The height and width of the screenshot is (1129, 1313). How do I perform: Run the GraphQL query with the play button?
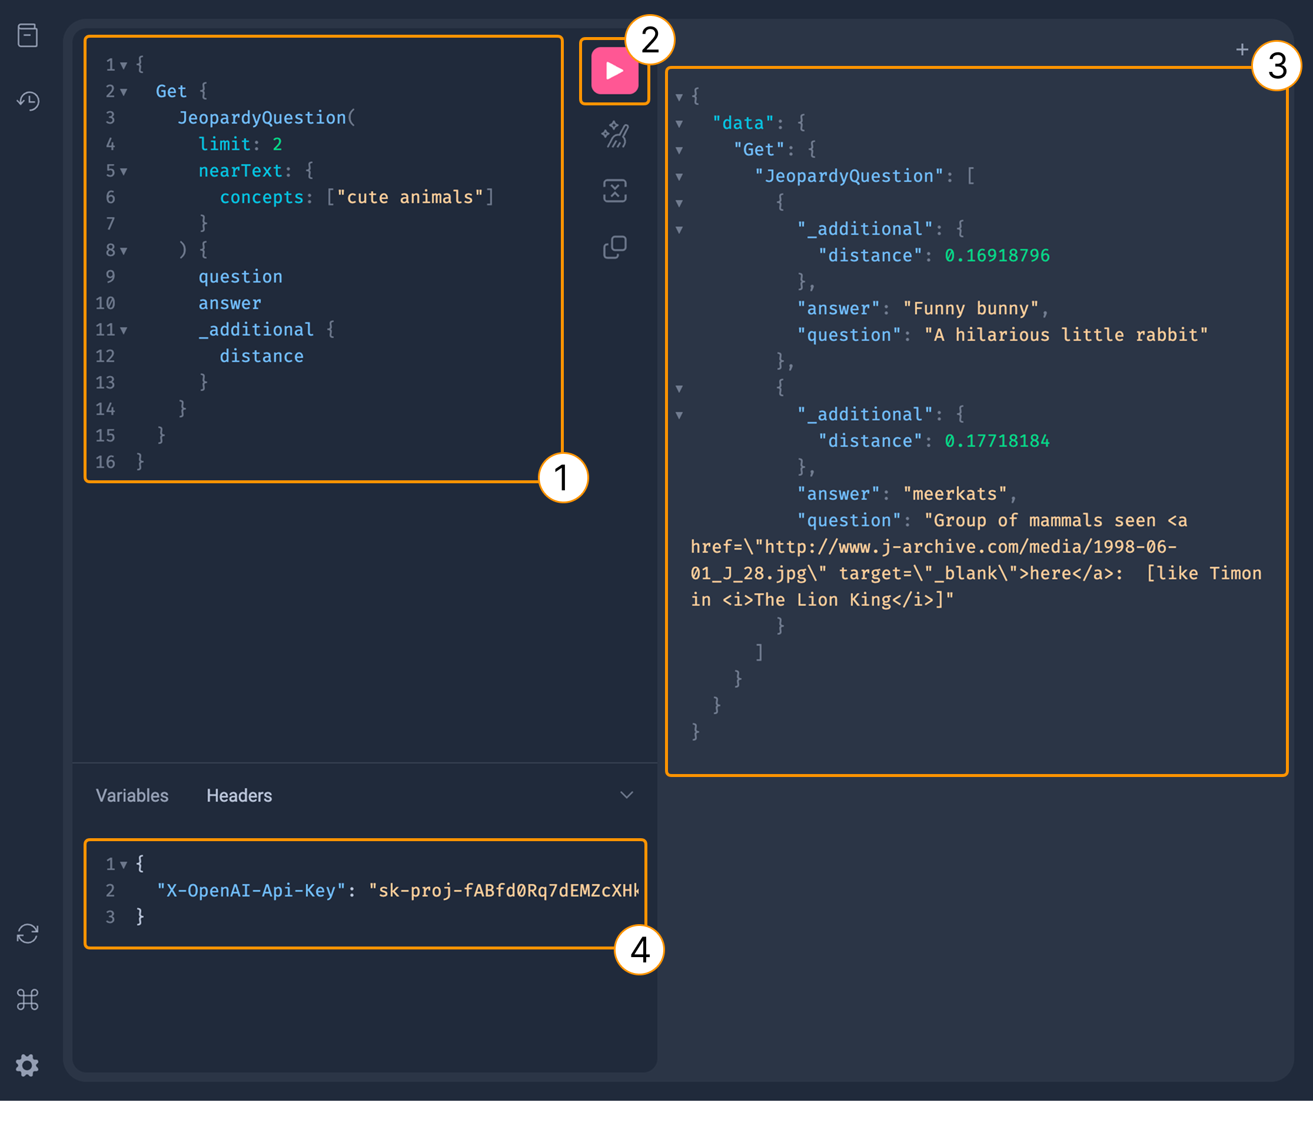pyautogui.click(x=614, y=71)
